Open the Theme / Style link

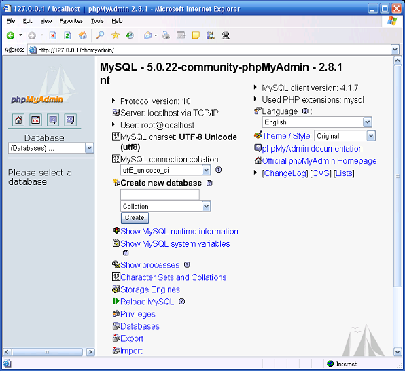287,136
